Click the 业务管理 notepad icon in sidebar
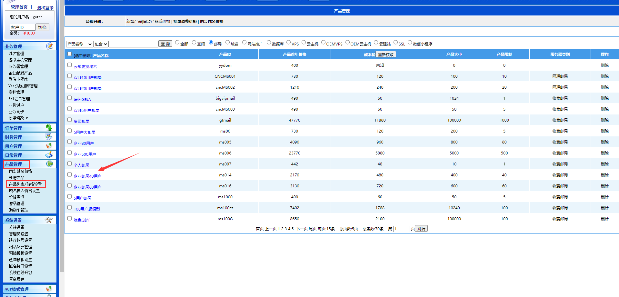 (x=49, y=46)
